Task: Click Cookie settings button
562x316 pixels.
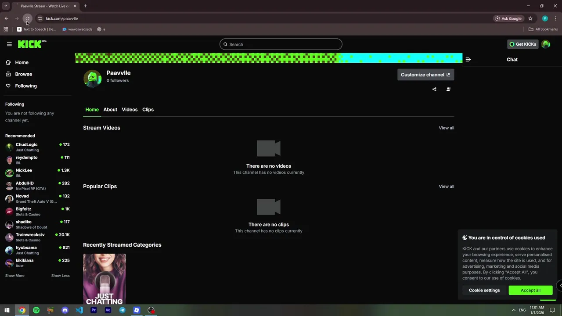Action: click(484, 290)
